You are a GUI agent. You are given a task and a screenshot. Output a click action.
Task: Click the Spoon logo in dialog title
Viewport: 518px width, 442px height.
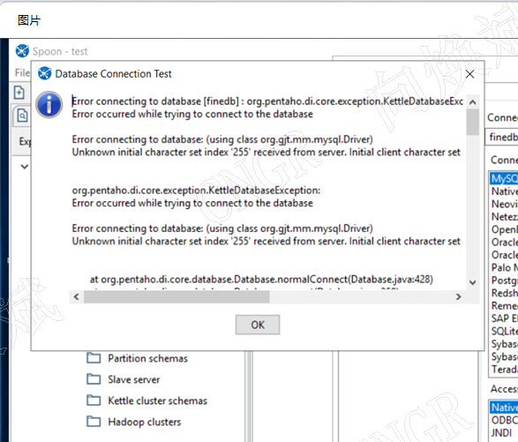point(45,74)
